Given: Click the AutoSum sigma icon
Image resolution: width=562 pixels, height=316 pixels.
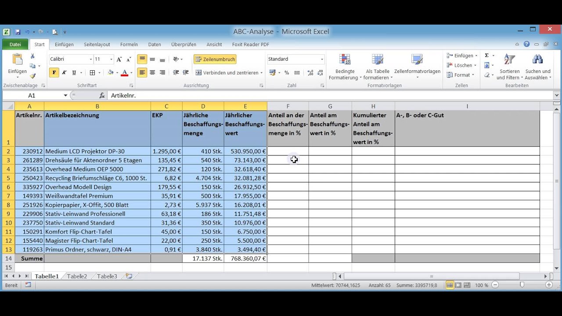Looking at the screenshot, I should (x=486, y=56).
